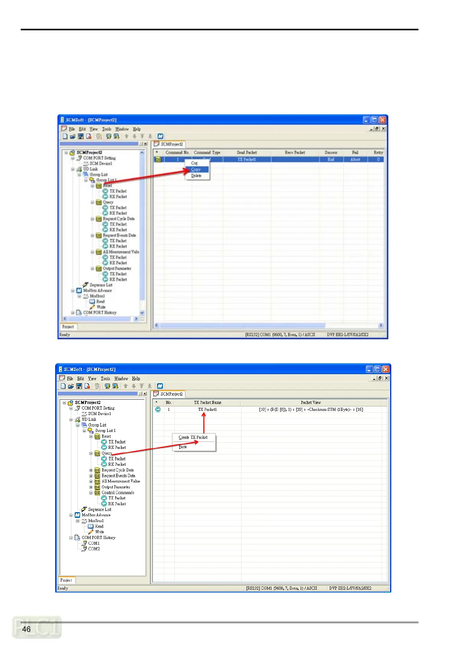Image resolution: width=456 pixels, height=646 pixels.
Task: Click New project icon in lower window toolbar
Action: [x=63, y=386]
